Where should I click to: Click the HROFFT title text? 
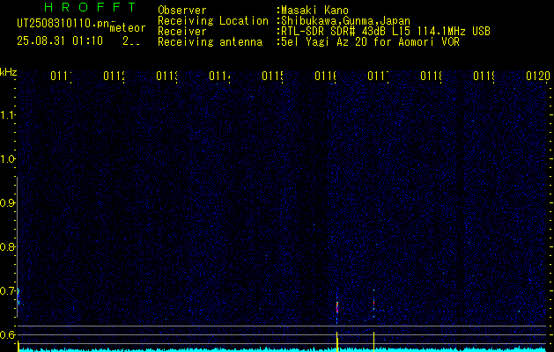[x=90, y=7]
